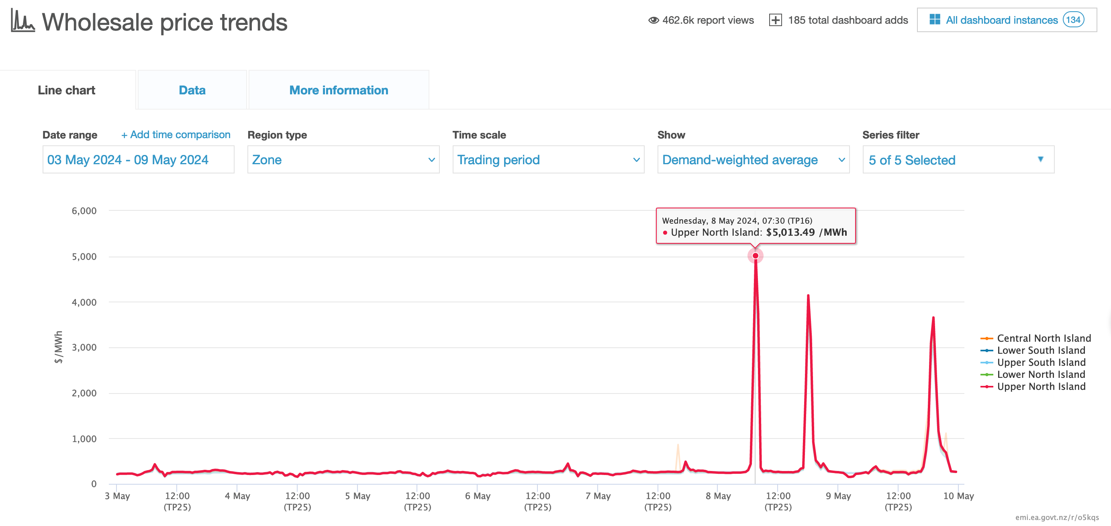Switch to the Data tab

192,90
